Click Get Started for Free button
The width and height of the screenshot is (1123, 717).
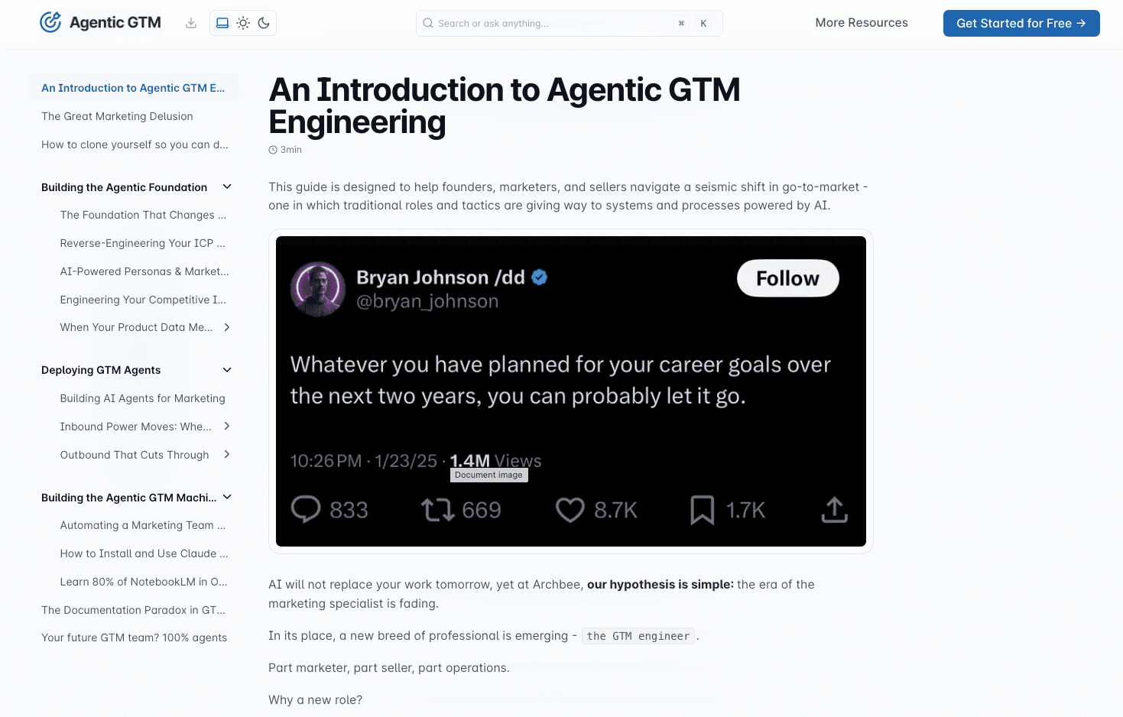pos(1021,23)
